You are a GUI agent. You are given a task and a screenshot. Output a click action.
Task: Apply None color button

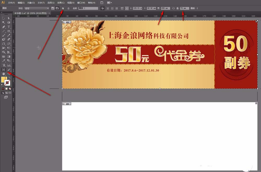[10, 89]
